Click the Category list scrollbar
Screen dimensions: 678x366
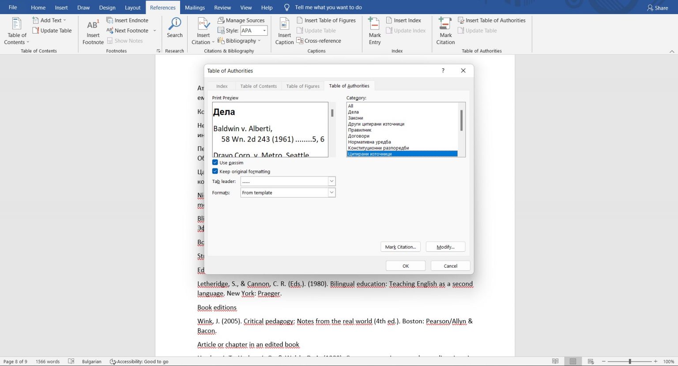(461, 120)
